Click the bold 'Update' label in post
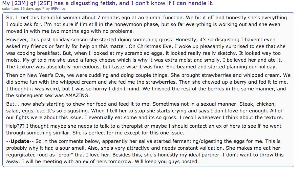Screen dimensions: 299x170 pyautogui.click(x=20, y=141)
